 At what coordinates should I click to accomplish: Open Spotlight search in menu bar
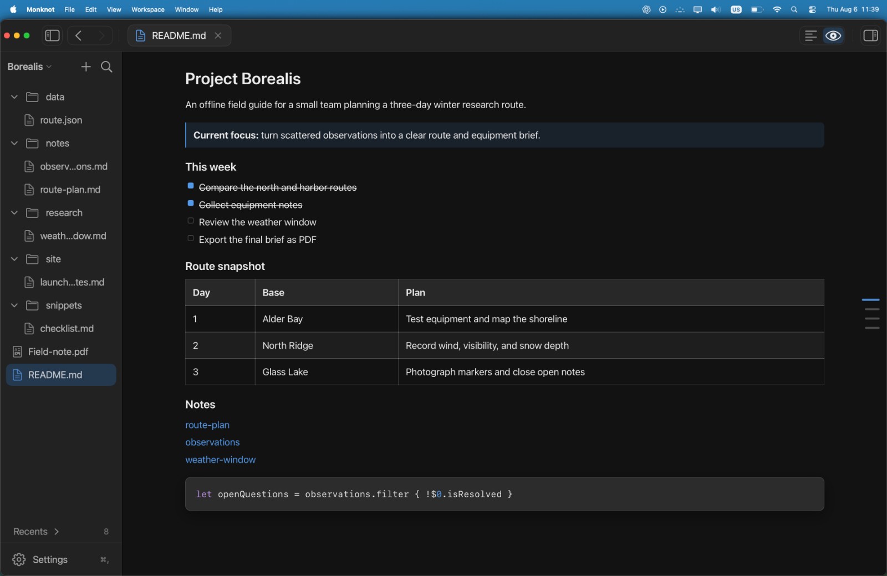[x=794, y=9]
